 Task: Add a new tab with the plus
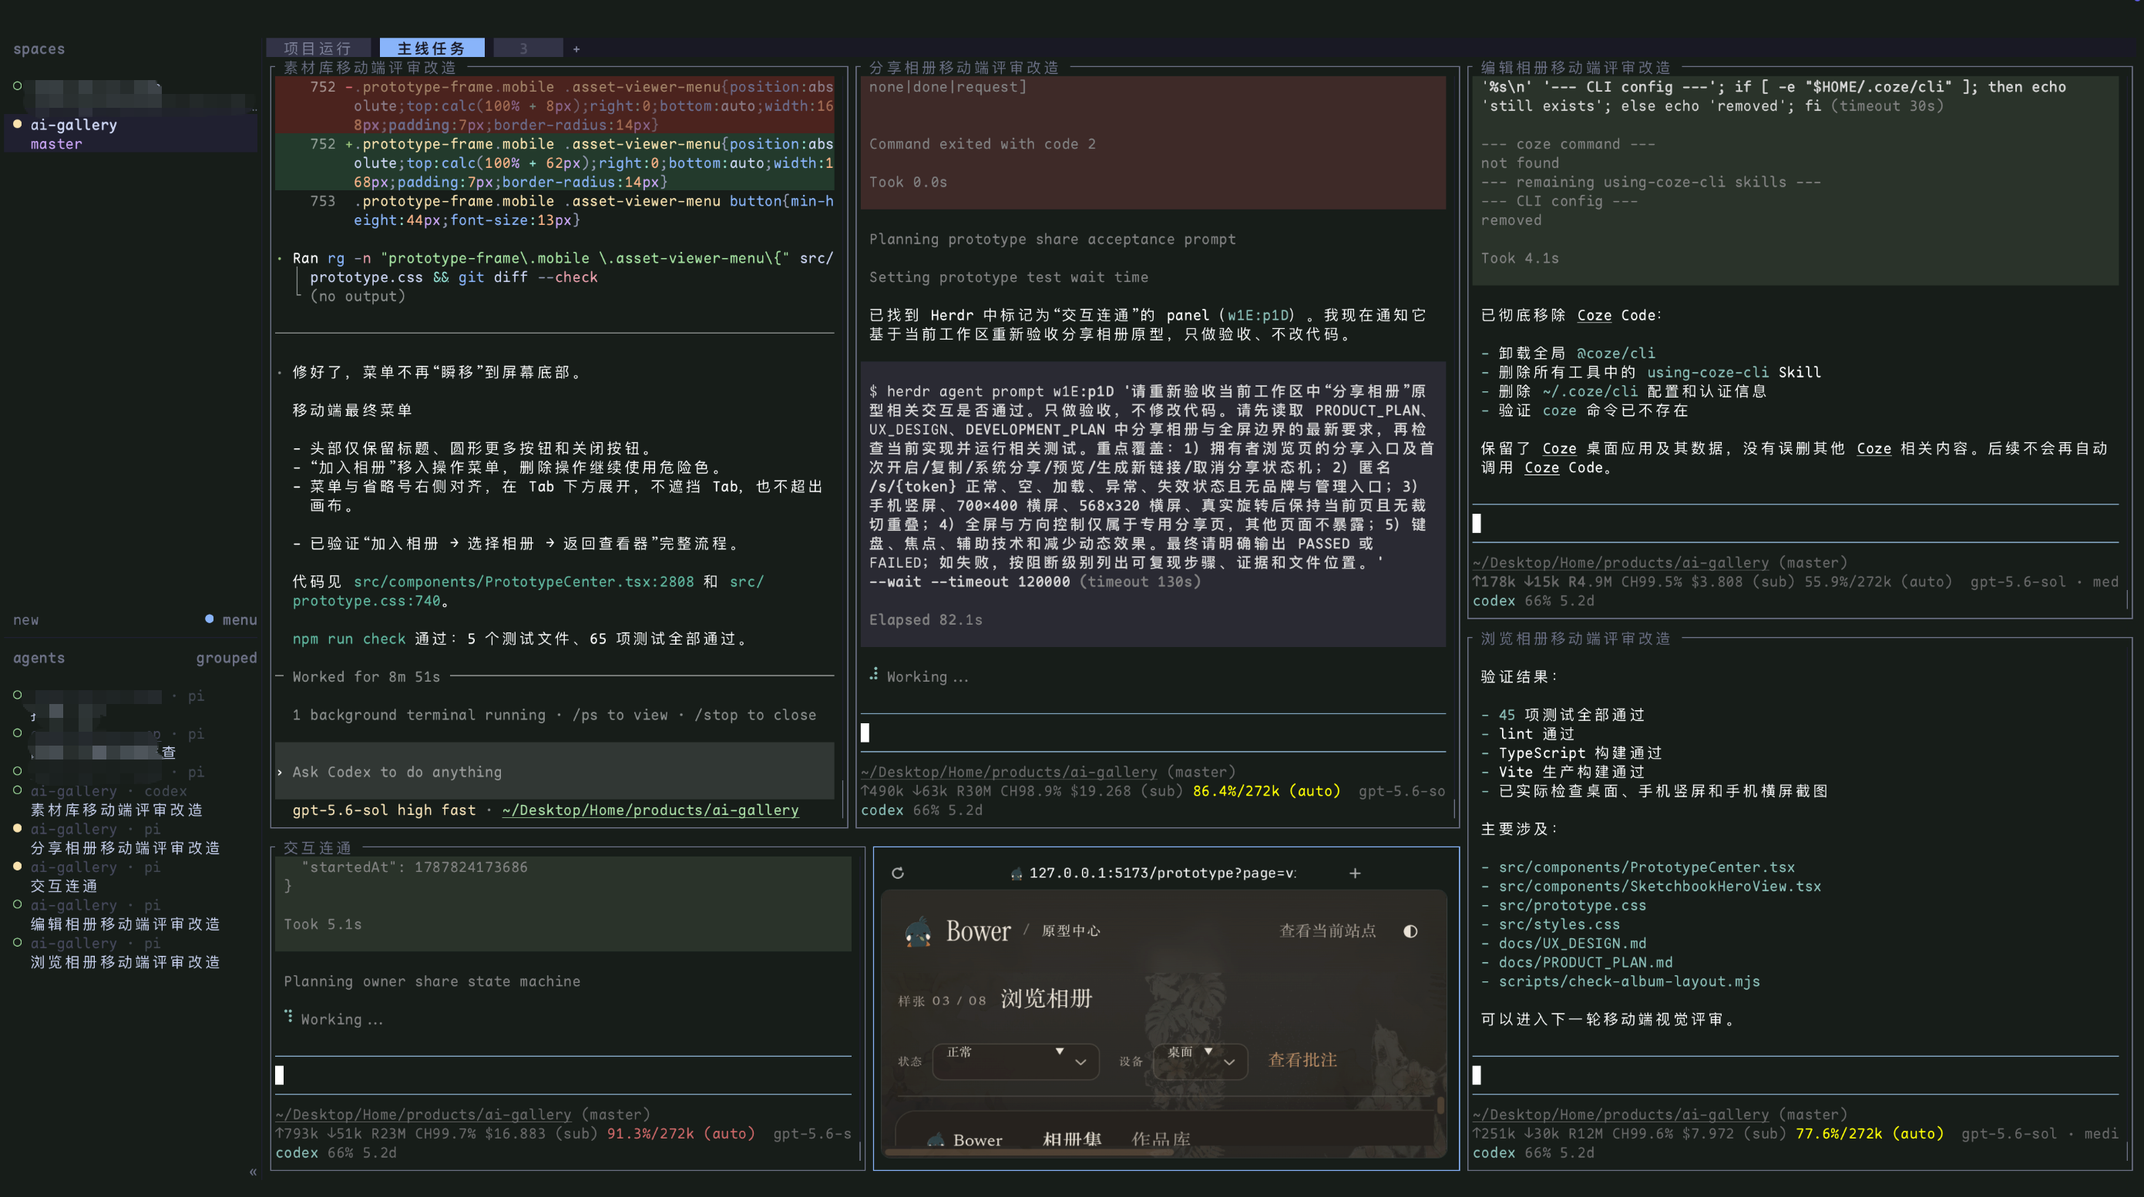coord(576,49)
